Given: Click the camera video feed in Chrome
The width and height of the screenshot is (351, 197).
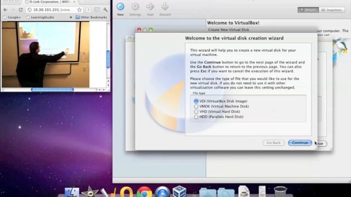Looking at the screenshot, I should (46, 55).
